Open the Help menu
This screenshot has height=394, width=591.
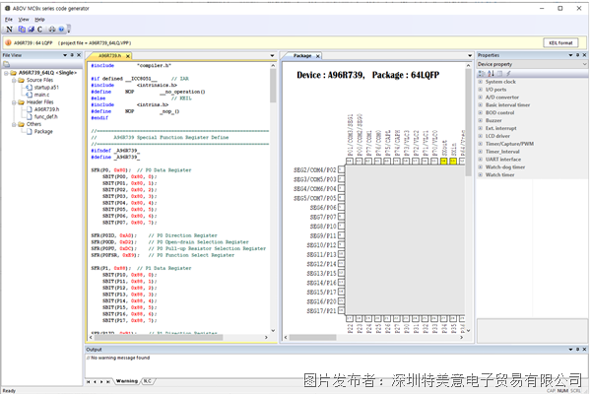[39, 20]
